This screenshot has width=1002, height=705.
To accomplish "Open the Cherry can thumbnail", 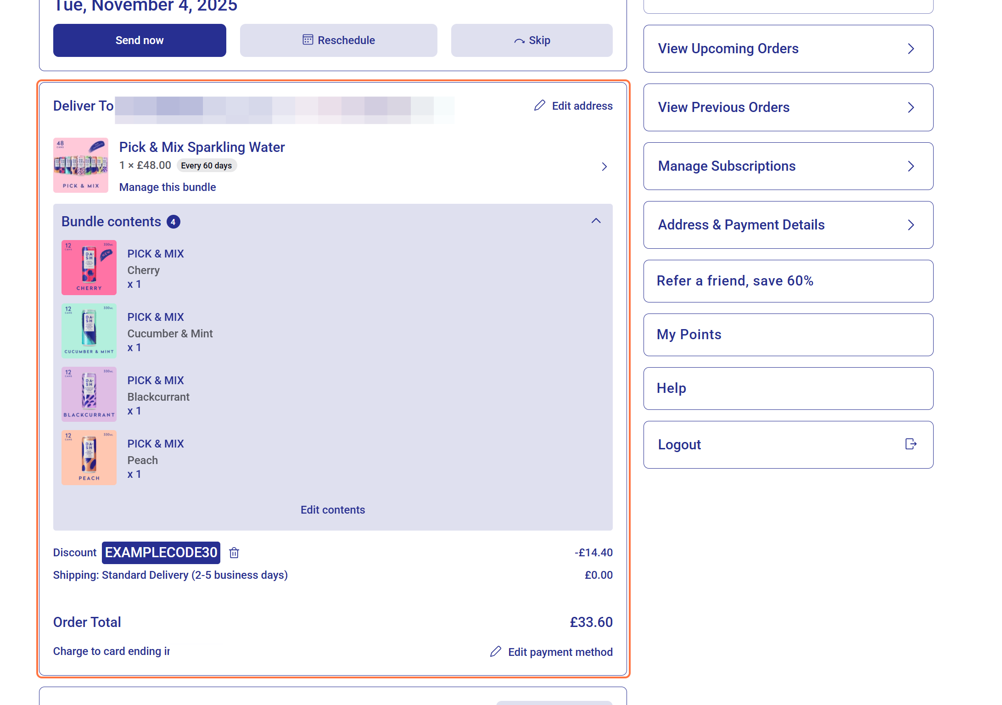I will pyautogui.click(x=89, y=268).
